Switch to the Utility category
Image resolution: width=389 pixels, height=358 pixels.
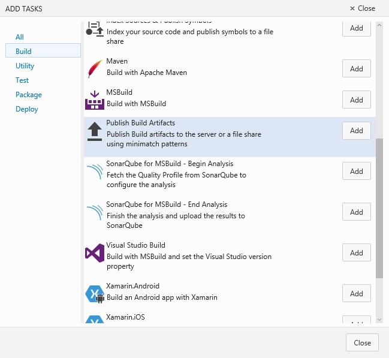(x=25, y=66)
